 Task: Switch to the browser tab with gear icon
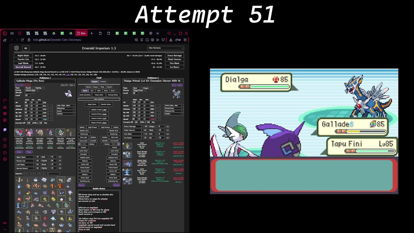click(x=151, y=33)
